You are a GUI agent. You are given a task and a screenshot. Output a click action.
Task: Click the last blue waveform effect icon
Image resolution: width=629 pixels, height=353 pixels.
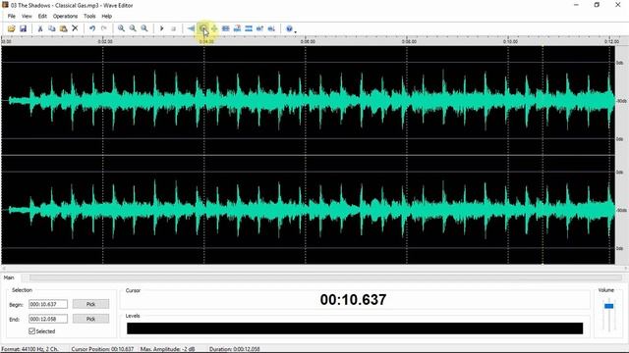tap(271, 28)
